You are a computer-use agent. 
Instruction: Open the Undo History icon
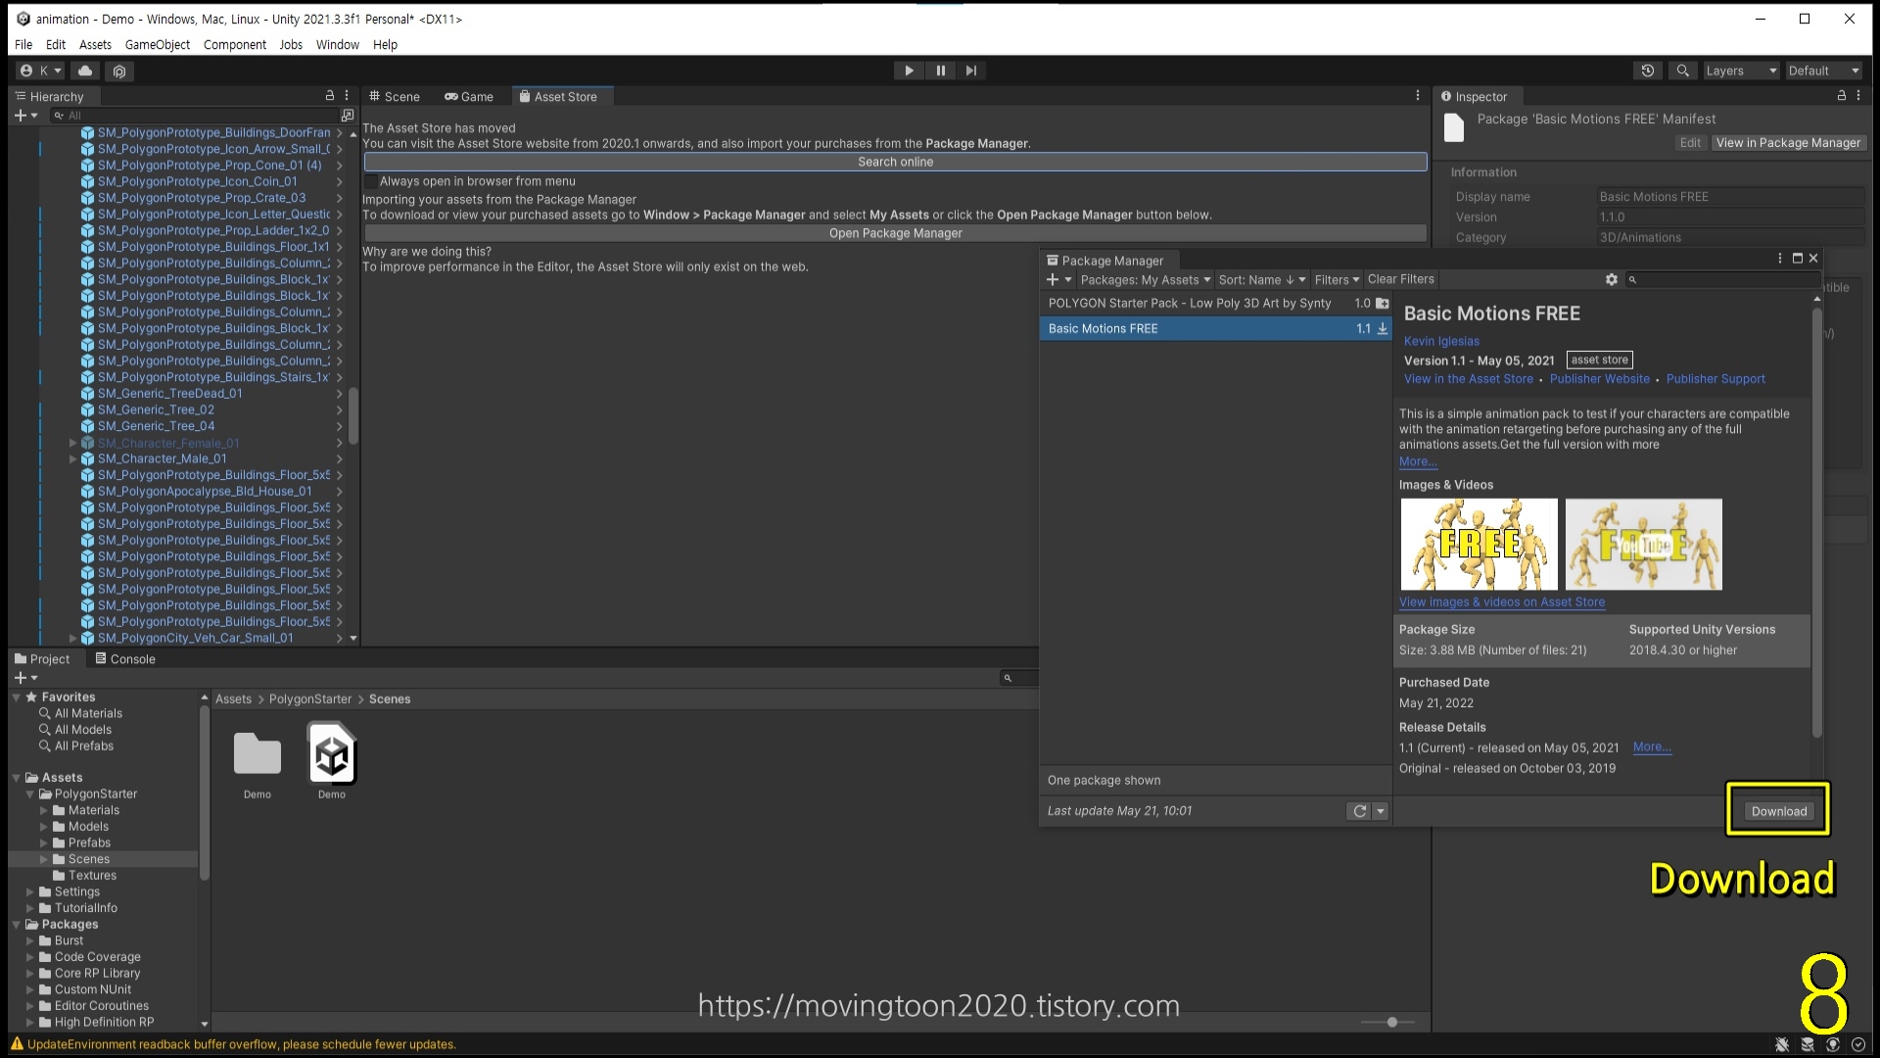pyautogui.click(x=1648, y=71)
